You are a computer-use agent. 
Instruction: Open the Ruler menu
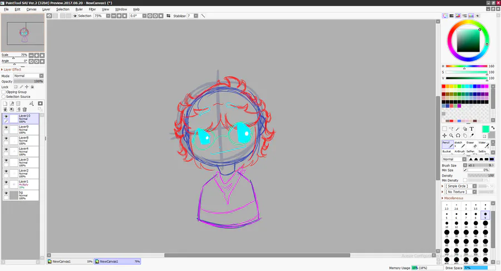click(x=79, y=9)
